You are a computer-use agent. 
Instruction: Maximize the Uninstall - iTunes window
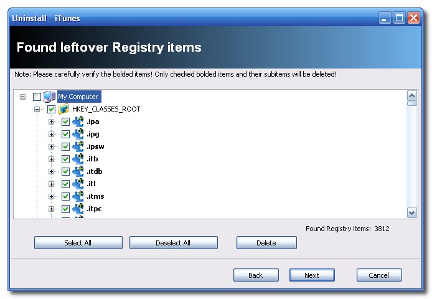coord(399,18)
